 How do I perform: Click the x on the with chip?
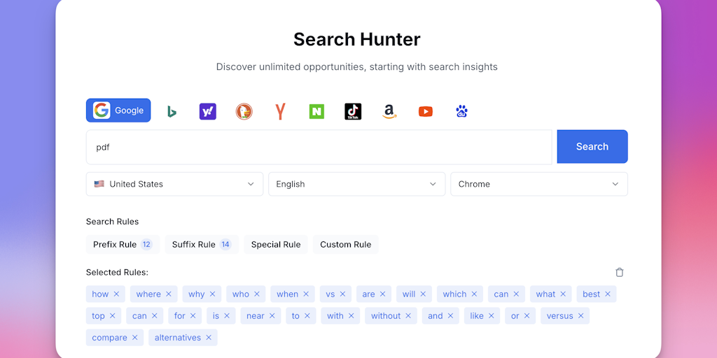click(x=351, y=315)
